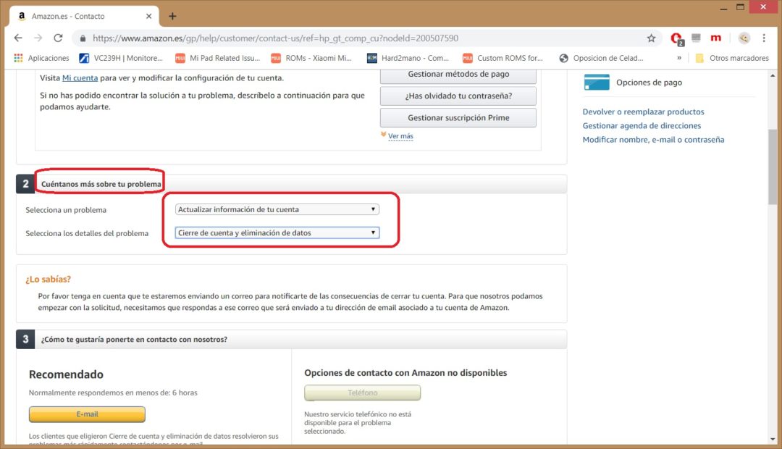Open the Mi cuenta link

point(80,78)
